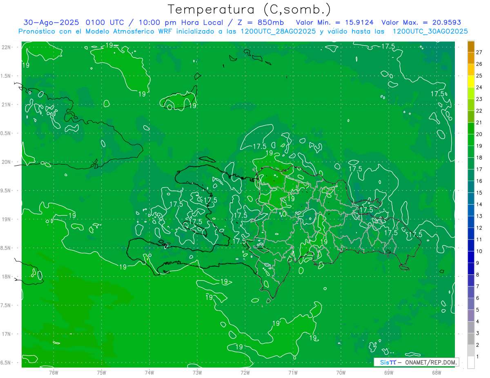Screen dimensions: 490x378
Task: Click the '22N' latitude label
Action: pos(6,47)
